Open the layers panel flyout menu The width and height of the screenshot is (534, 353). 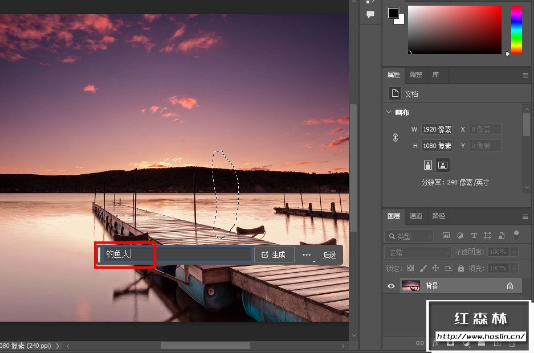tap(525, 216)
